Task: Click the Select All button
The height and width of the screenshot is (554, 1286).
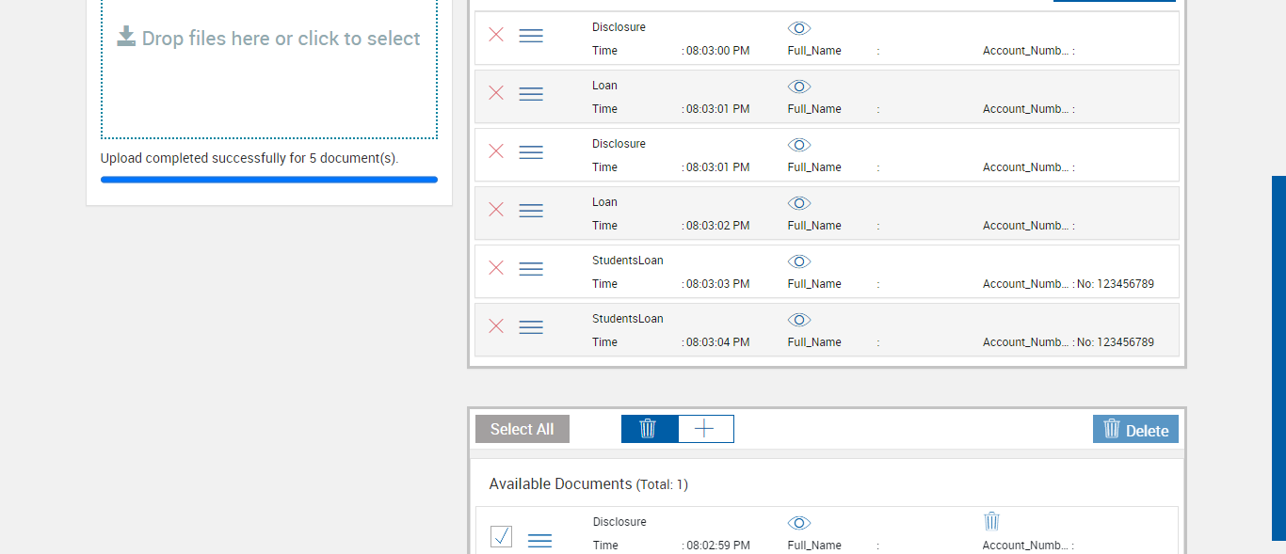Action: tap(522, 429)
